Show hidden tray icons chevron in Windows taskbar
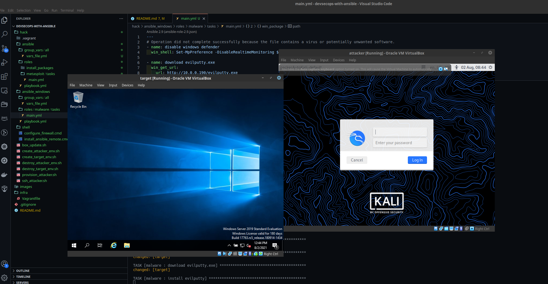The width and height of the screenshot is (548, 284). point(229,245)
